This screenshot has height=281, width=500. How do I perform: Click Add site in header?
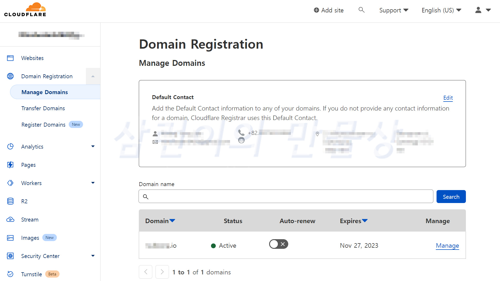click(329, 10)
